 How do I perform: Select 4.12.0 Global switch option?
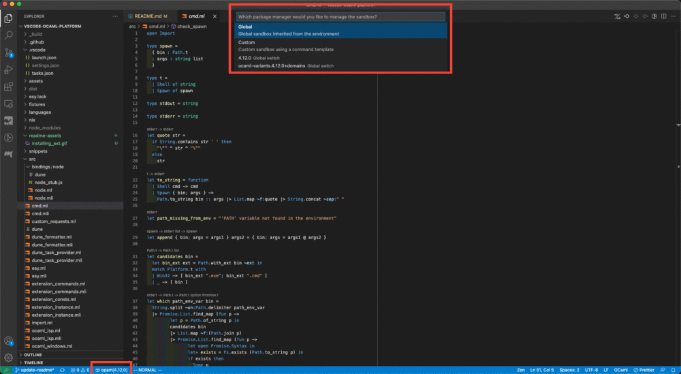(341, 58)
